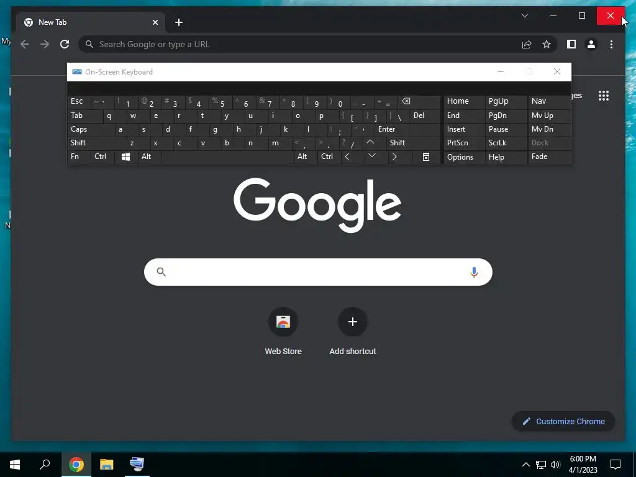
Task: Click the Del key on On-Screen Keyboard
Action: tap(425, 116)
